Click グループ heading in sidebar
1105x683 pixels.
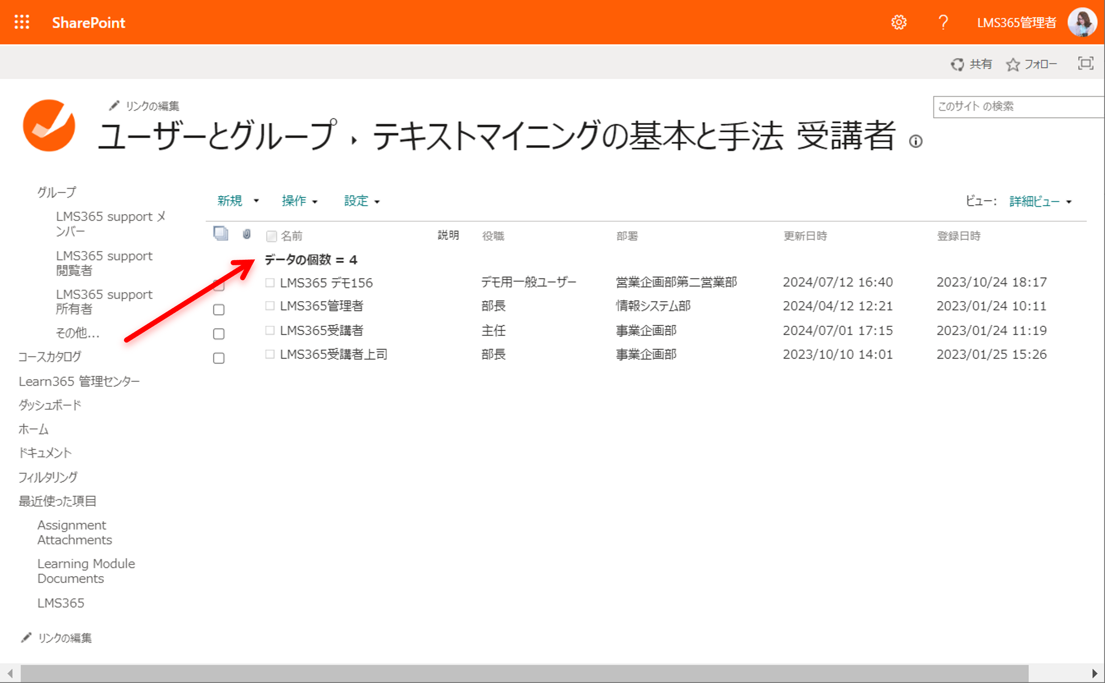pos(57,192)
